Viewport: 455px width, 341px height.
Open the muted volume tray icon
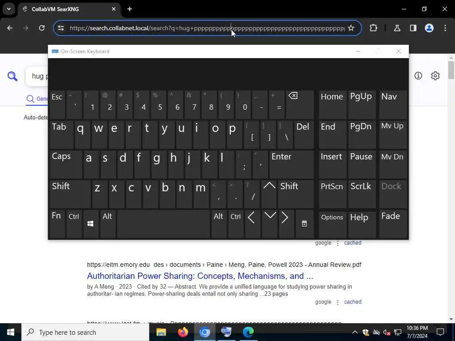(387, 332)
